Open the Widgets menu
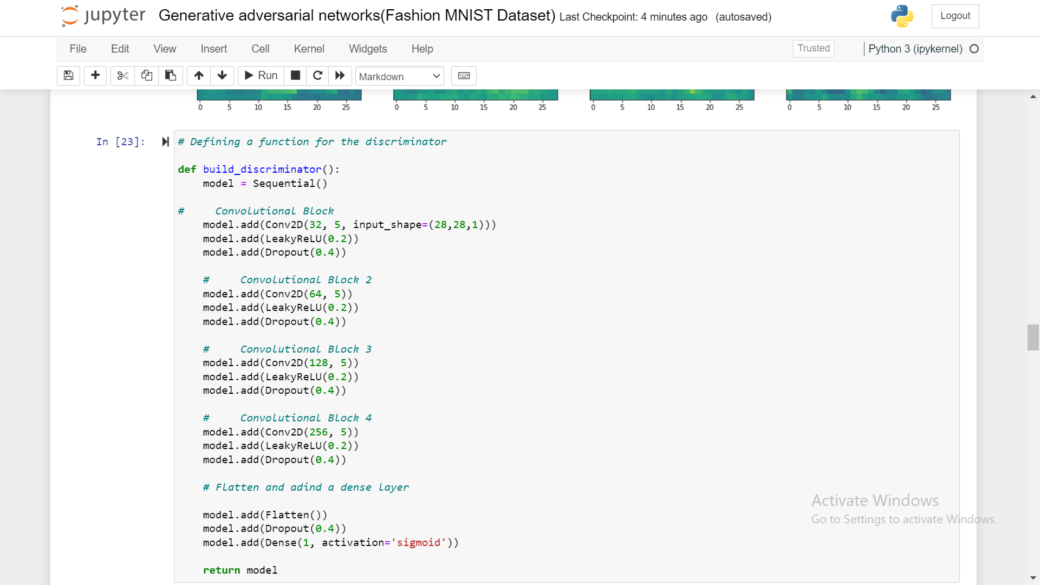Screen dimensions: 1040x585 pos(368,49)
